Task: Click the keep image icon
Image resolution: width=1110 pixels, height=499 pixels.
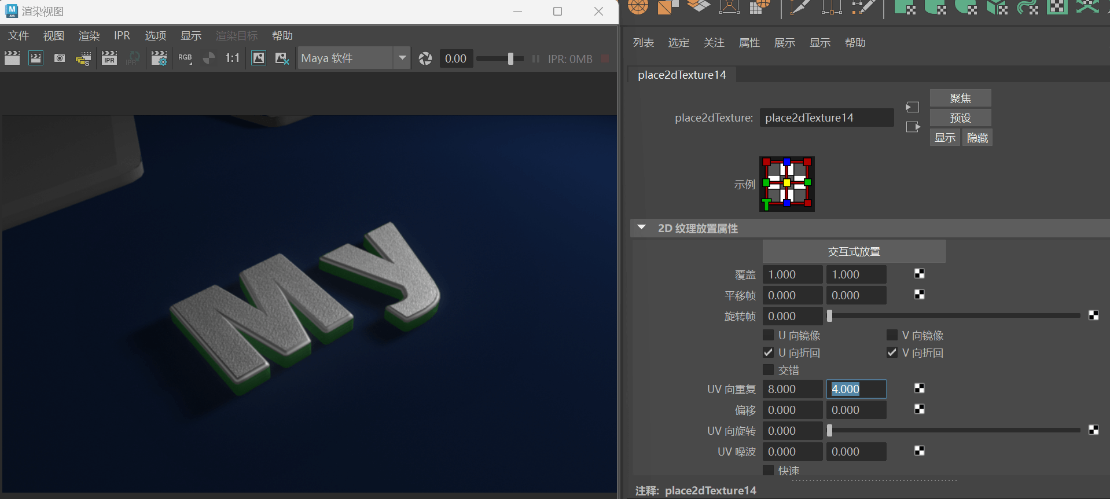Action: (259, 58)
